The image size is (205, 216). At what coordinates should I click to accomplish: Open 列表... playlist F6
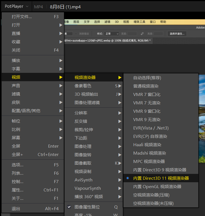click(x=33, y=173)
